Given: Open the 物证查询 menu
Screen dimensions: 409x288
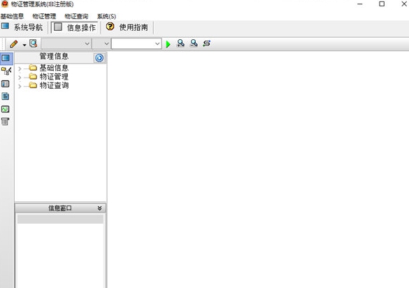Looking at the screenshot, I should pyautogui.click(x=76, y=16).
